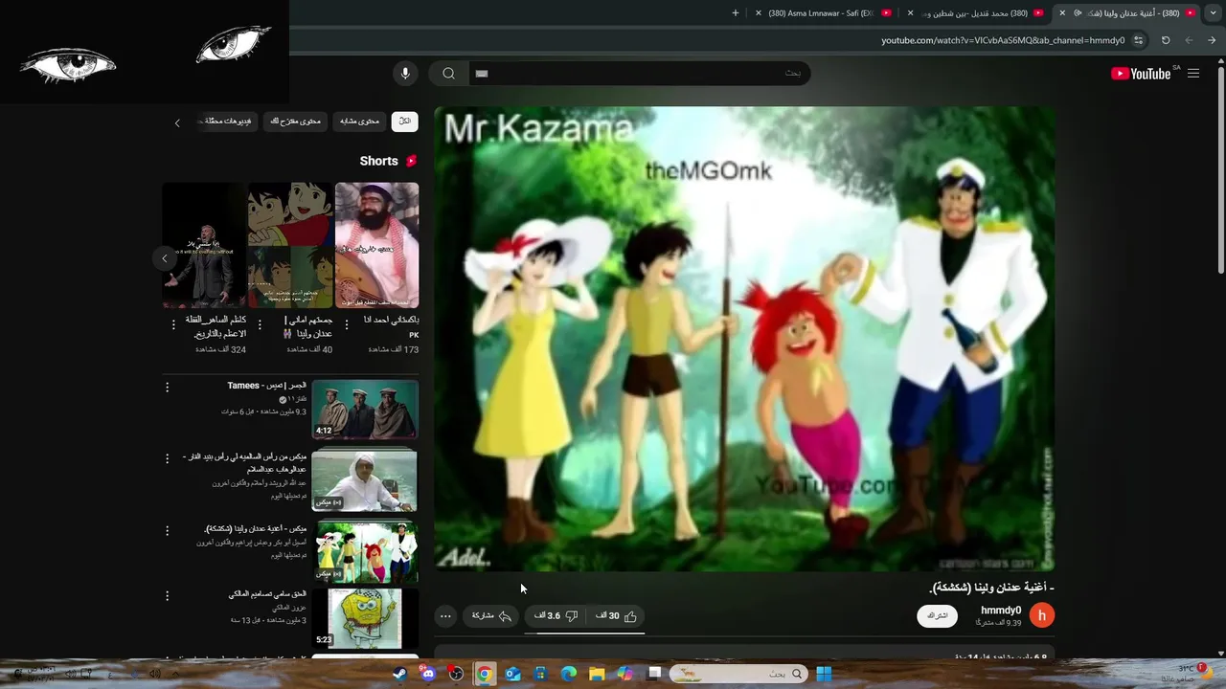The width and height of the screenshot is (1226, 689).
Task: Open the Tamees video thumbnail 4:12
Action: (365, 410)
